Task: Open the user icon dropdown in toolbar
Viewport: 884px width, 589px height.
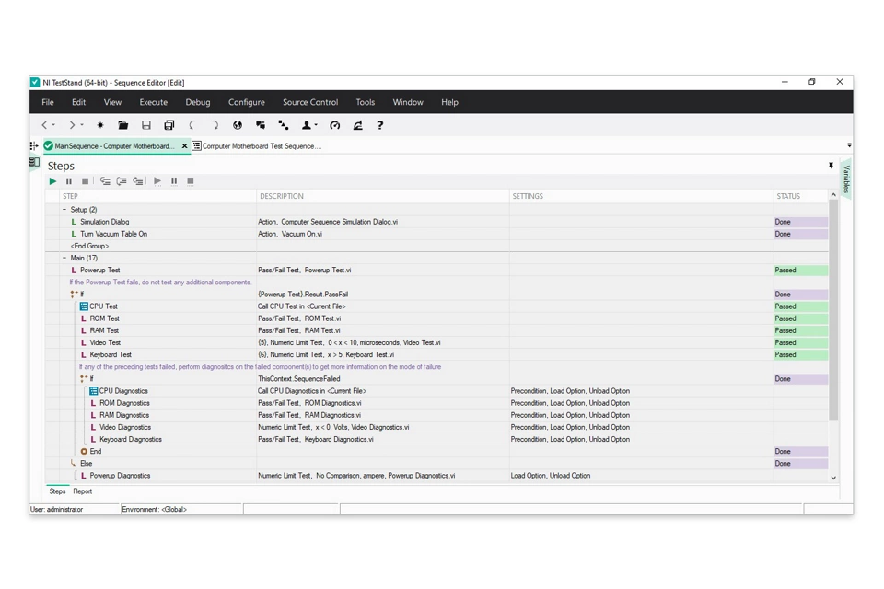Action: (x=316, y=125)
